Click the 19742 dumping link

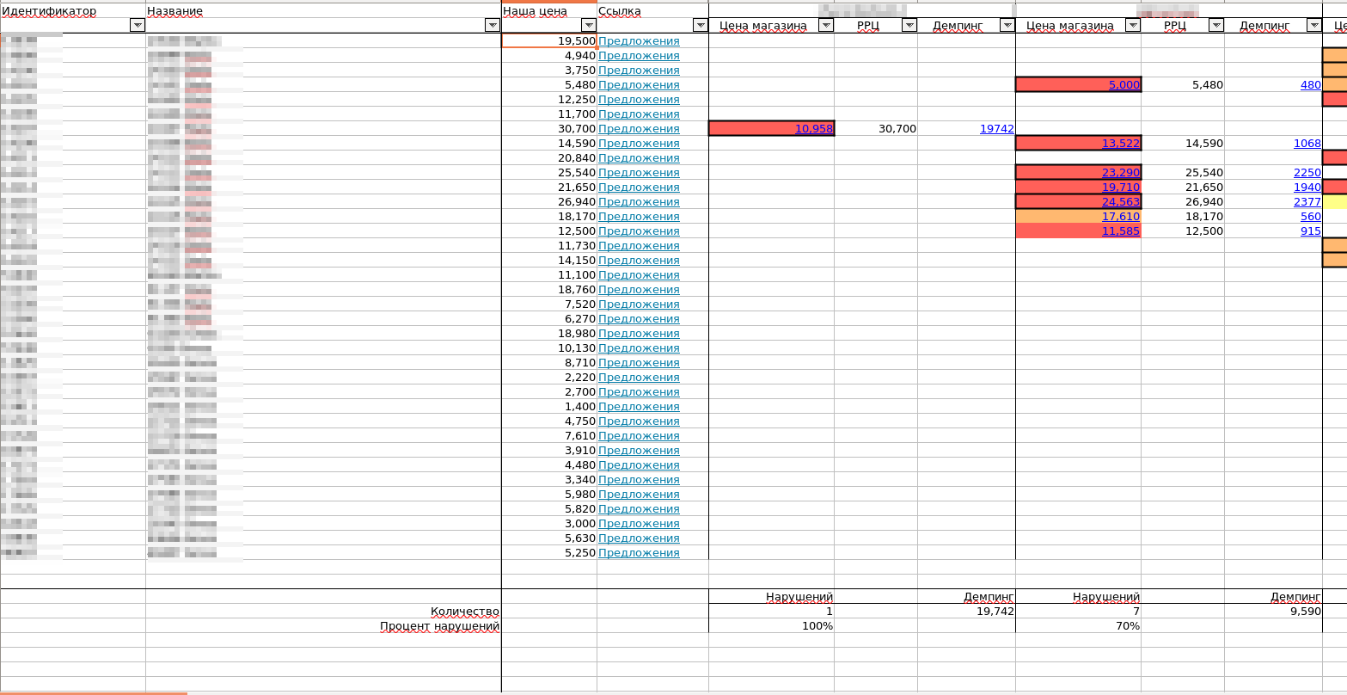coord(996,129)
